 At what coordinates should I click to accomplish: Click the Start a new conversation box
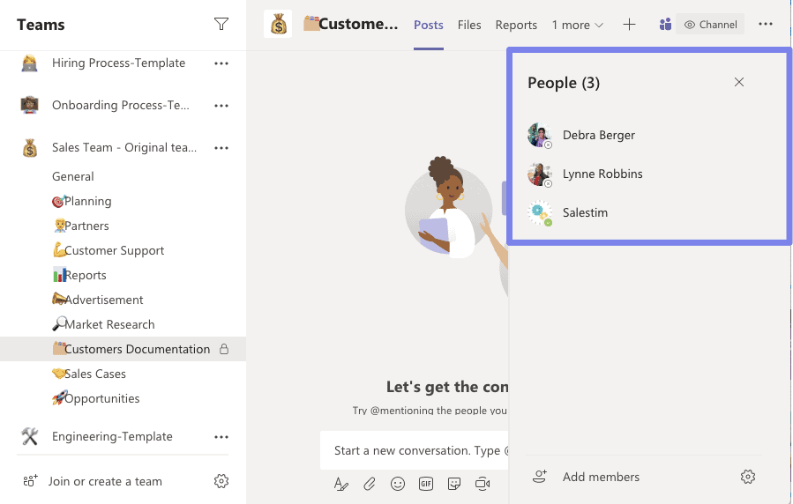415,450
